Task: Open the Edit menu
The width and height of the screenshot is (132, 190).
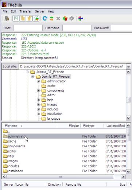Action: coord(13,11)
